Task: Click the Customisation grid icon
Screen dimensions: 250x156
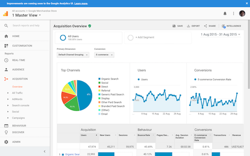Action: tap(6, 46)
